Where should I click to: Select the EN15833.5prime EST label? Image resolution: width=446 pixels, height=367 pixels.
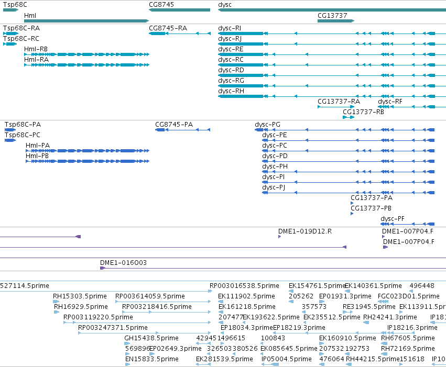click(x=152, y=359)
